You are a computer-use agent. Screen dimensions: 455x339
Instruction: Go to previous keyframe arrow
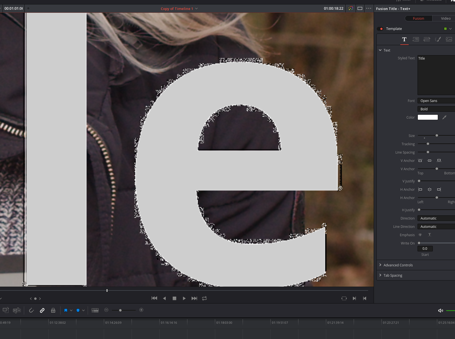31,299
